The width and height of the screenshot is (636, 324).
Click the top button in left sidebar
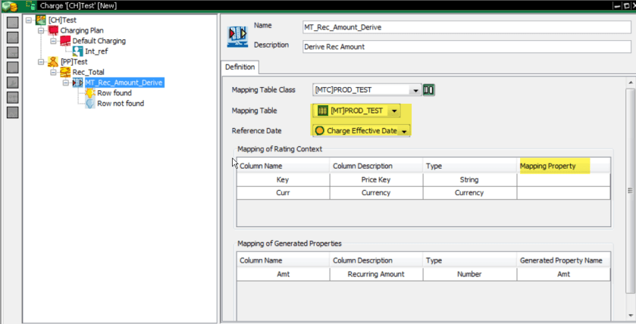point(13,21)
